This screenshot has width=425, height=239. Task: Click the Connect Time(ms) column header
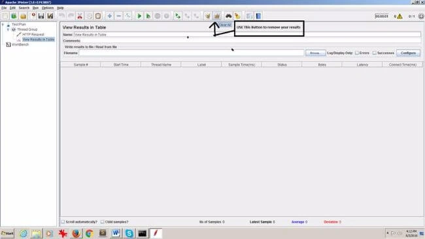[x=403, y=65]
